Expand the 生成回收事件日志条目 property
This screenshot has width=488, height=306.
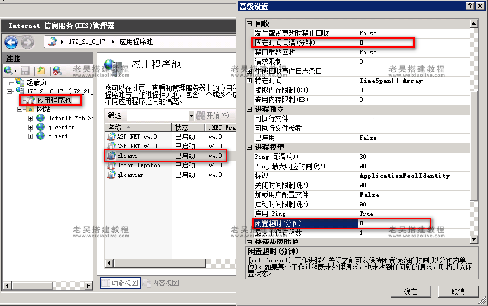249,71
